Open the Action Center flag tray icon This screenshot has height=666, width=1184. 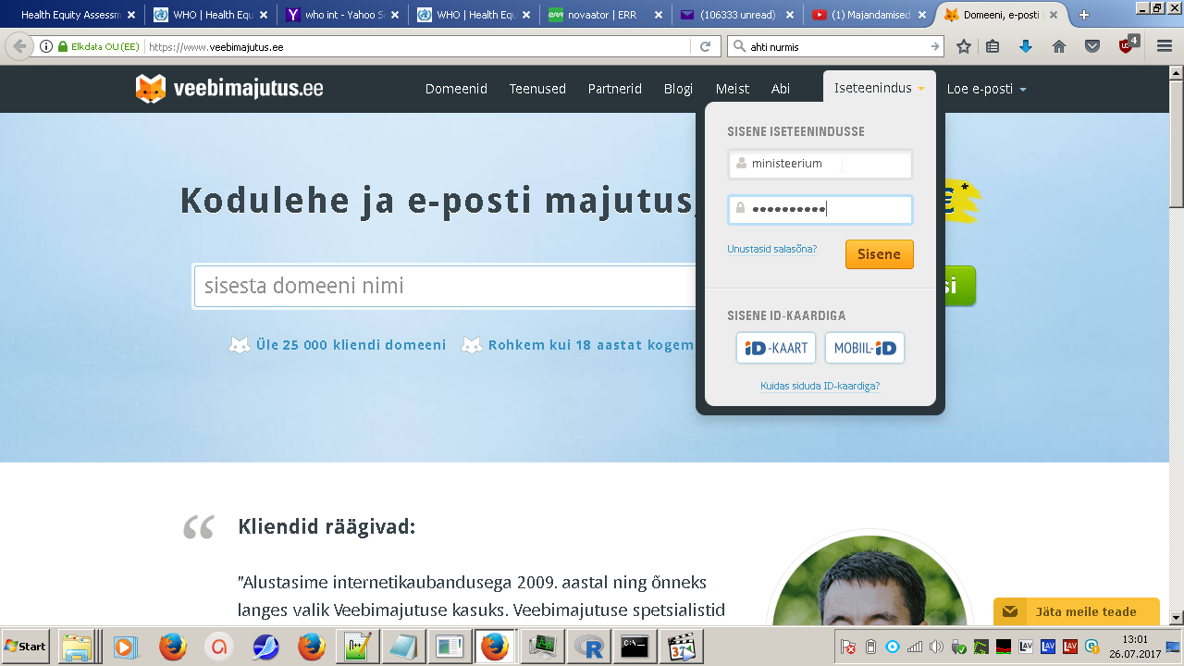click(847, 647)
